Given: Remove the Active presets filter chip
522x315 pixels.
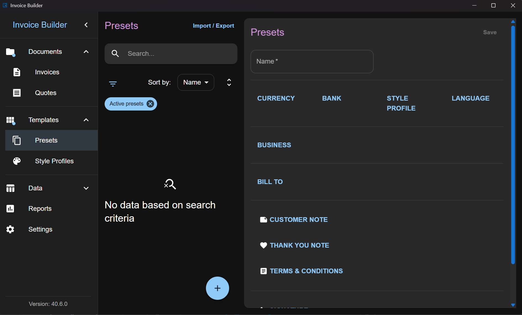Looking at the screenshot, I should pyautogui.click(x=150, y=104).
